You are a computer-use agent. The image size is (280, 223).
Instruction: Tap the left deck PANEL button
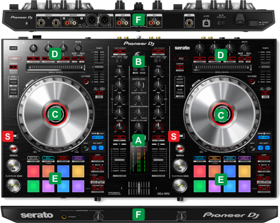coord(13,48)
